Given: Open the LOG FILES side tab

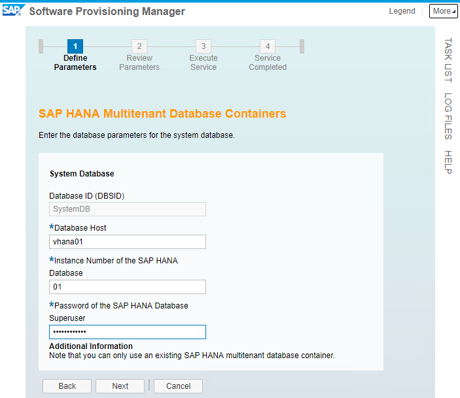Looking at the screenshot, I should [x=448, y=116].
